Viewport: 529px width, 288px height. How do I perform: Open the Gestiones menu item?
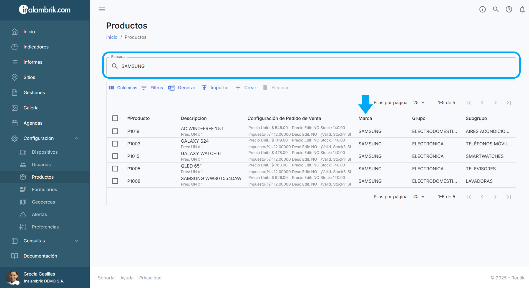coord(45,92)
